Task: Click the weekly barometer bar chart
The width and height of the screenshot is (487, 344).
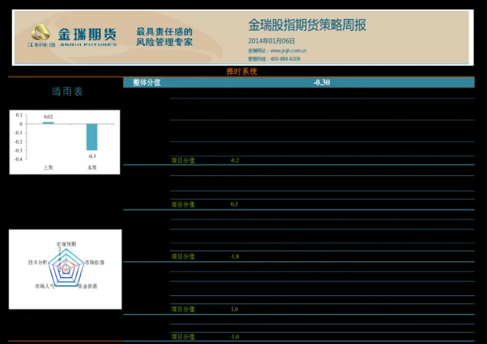Action: click(65, 142)
